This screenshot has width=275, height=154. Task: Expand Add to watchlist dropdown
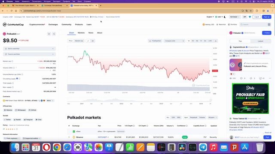coord(29,49)
